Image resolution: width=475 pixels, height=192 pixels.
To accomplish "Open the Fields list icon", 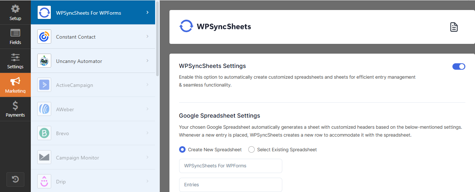I will pos(15,33).
